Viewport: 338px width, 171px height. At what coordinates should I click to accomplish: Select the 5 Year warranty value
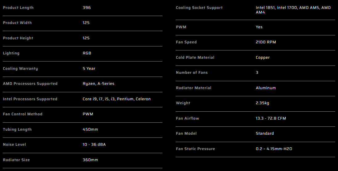pos(89,69)
